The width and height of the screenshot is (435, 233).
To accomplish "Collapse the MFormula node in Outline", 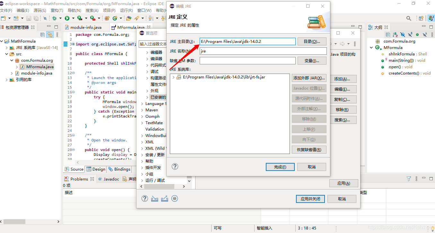I will pyautogui.click(x=372, y=47).
